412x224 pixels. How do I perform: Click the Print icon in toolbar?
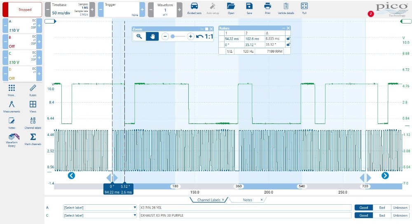point(267,7)
